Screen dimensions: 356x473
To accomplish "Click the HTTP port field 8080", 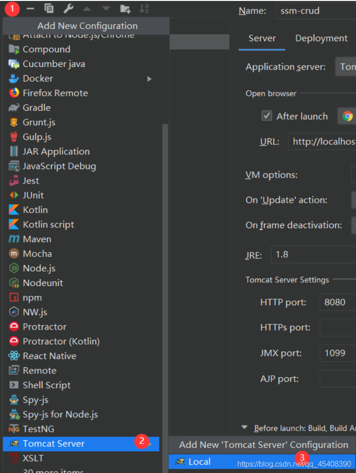I will (x=338, y=302).
